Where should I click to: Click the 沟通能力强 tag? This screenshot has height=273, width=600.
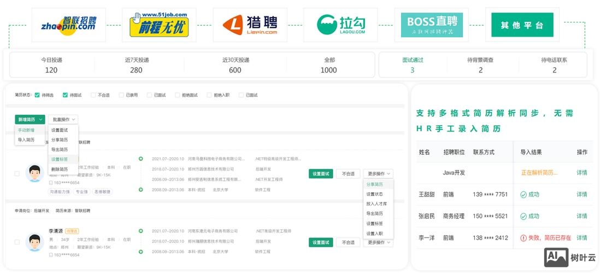point(60,192)
